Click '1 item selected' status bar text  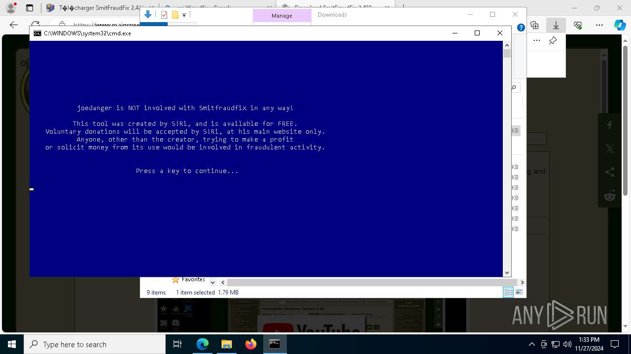(x=195, y=293)
